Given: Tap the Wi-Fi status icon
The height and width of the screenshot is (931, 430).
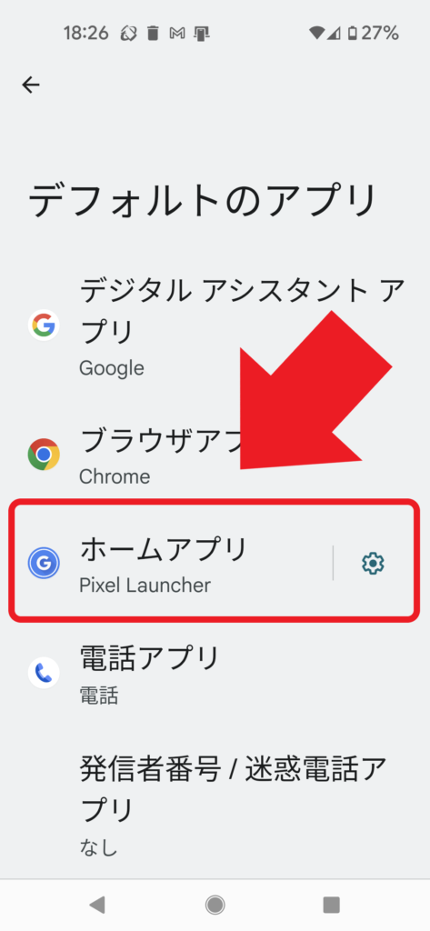Looking at the screenshot, I should point(317,34).
